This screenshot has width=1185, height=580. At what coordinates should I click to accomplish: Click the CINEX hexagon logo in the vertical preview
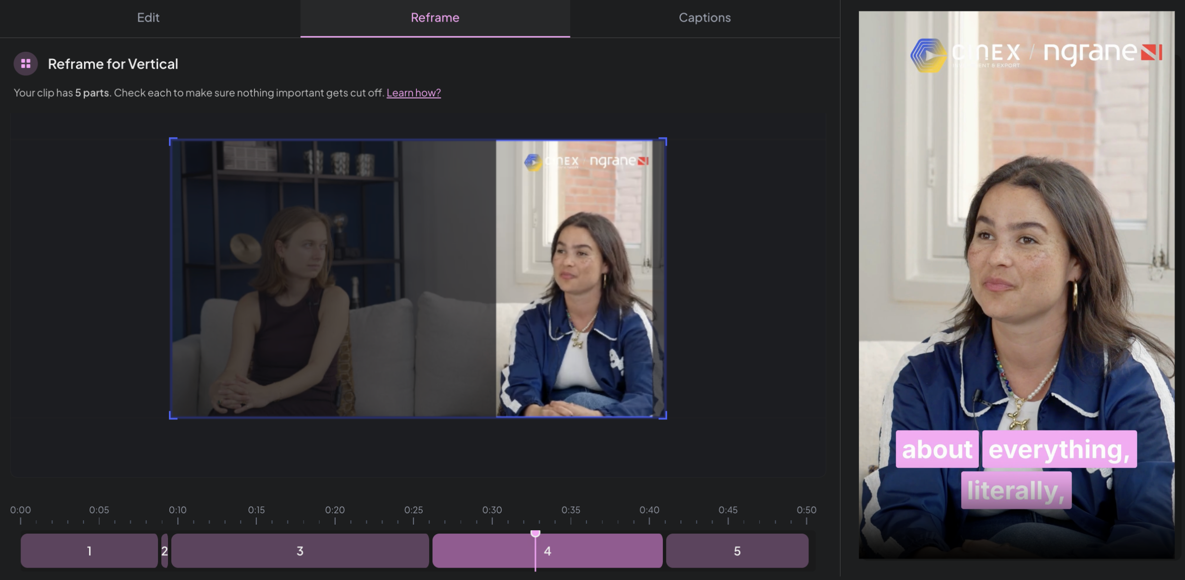(x=929, y=55)
